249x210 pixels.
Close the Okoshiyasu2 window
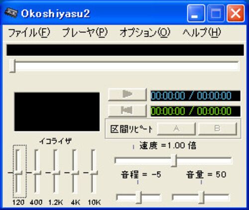coord(236,13)
